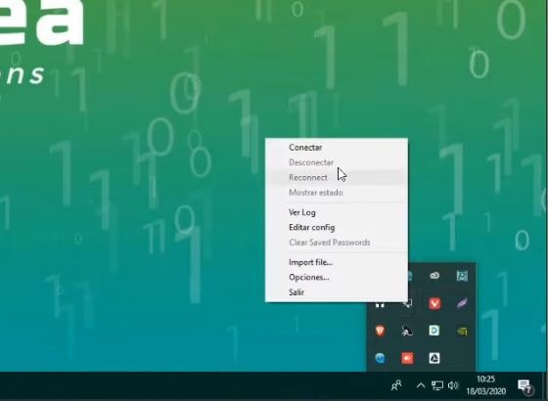Screen dimensions: 548x401
Task: Click the pirate skull tray icon
Action: coord(407,331)
